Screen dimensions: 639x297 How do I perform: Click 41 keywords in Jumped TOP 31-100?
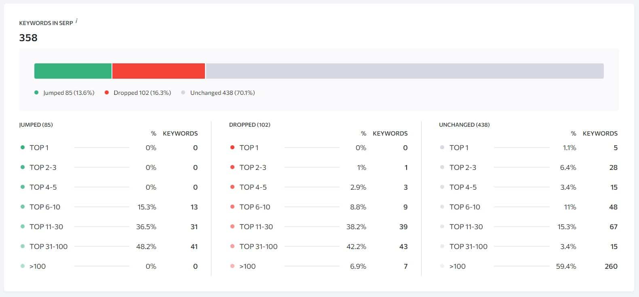click(x=194, y=247)
